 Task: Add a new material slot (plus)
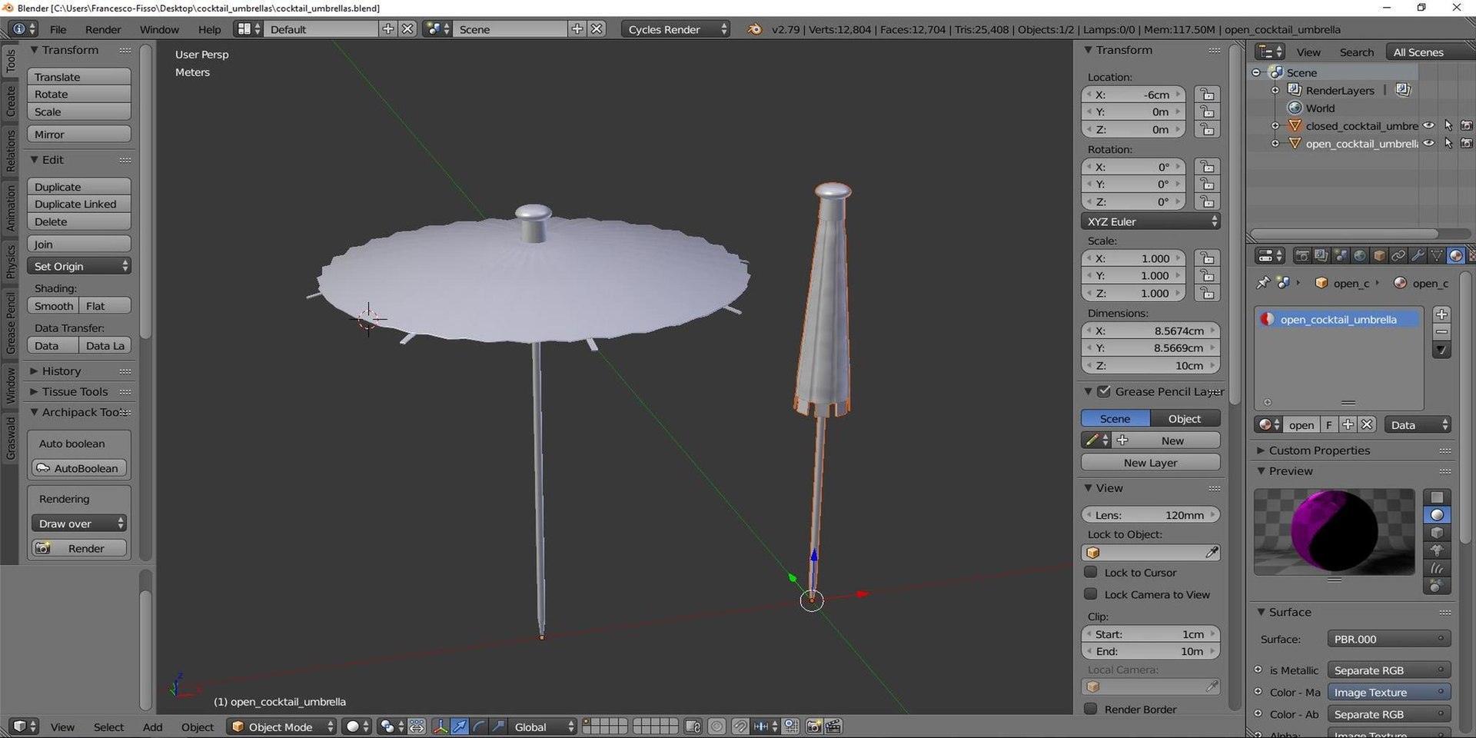tap(1442, 314)
